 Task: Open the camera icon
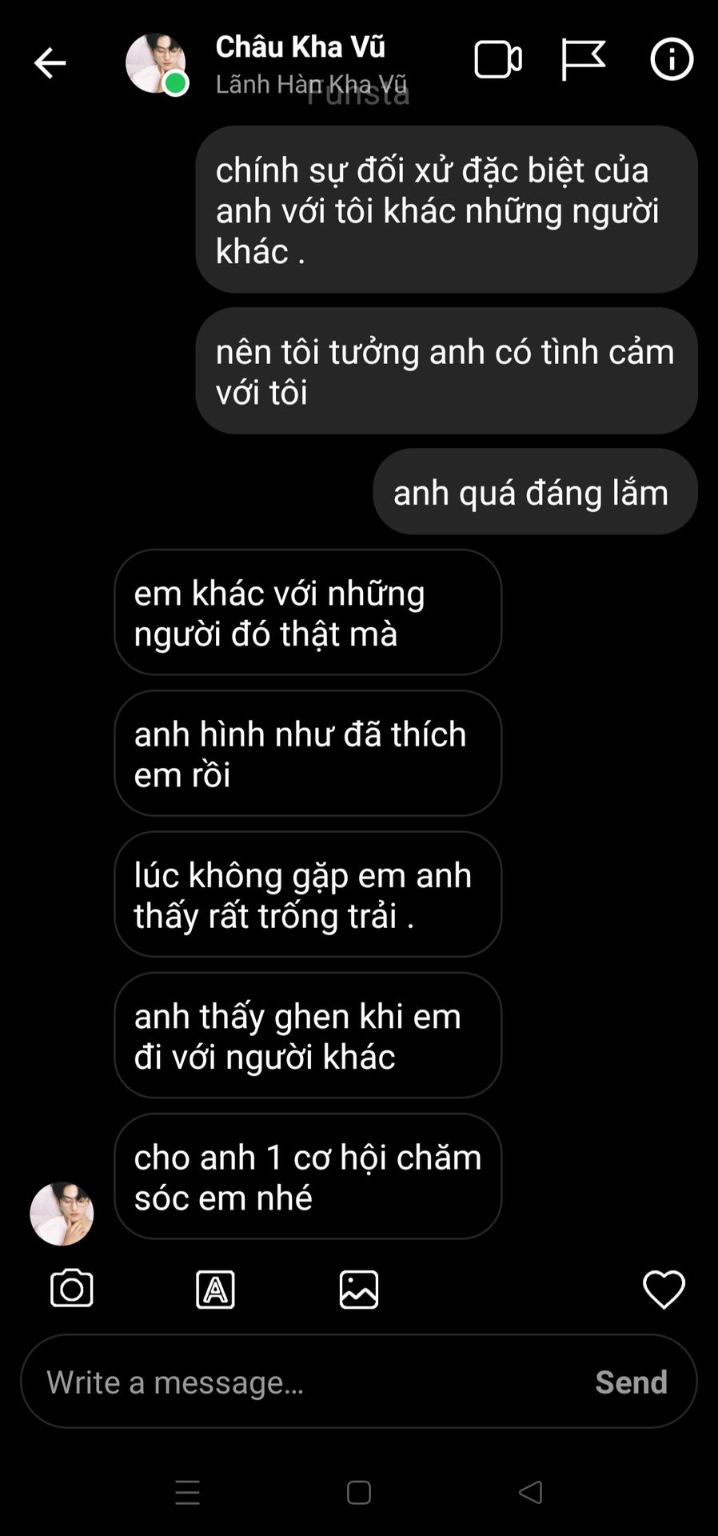click(x=72, y=1289)
